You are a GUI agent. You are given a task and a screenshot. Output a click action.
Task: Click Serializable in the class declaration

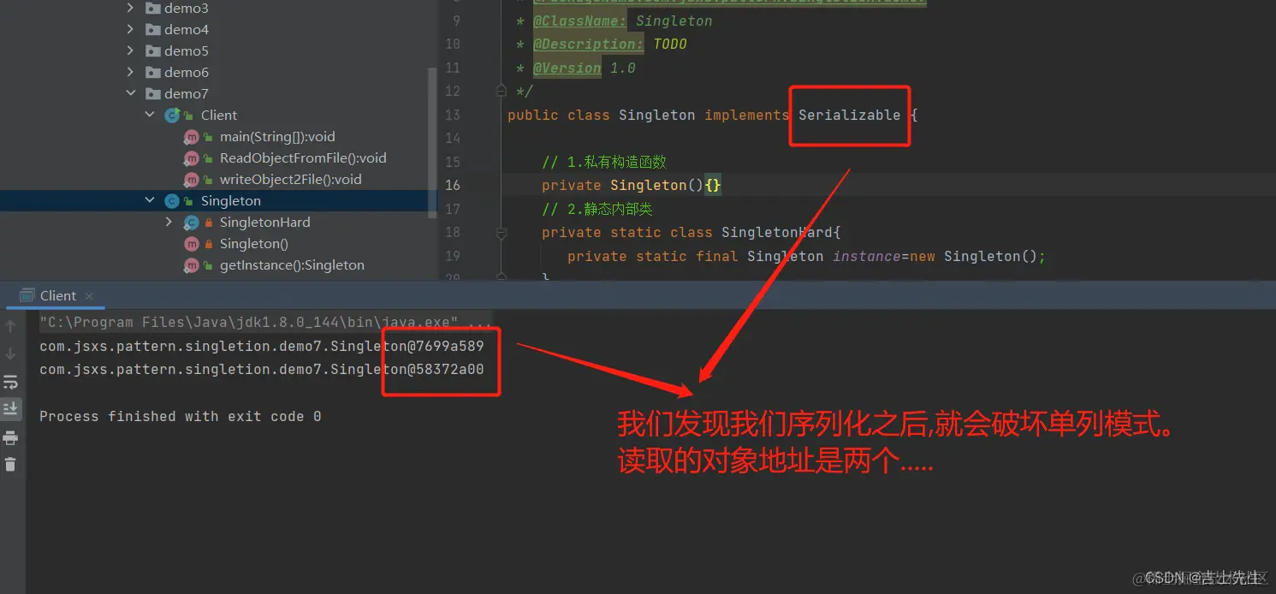tap(849, 115)
